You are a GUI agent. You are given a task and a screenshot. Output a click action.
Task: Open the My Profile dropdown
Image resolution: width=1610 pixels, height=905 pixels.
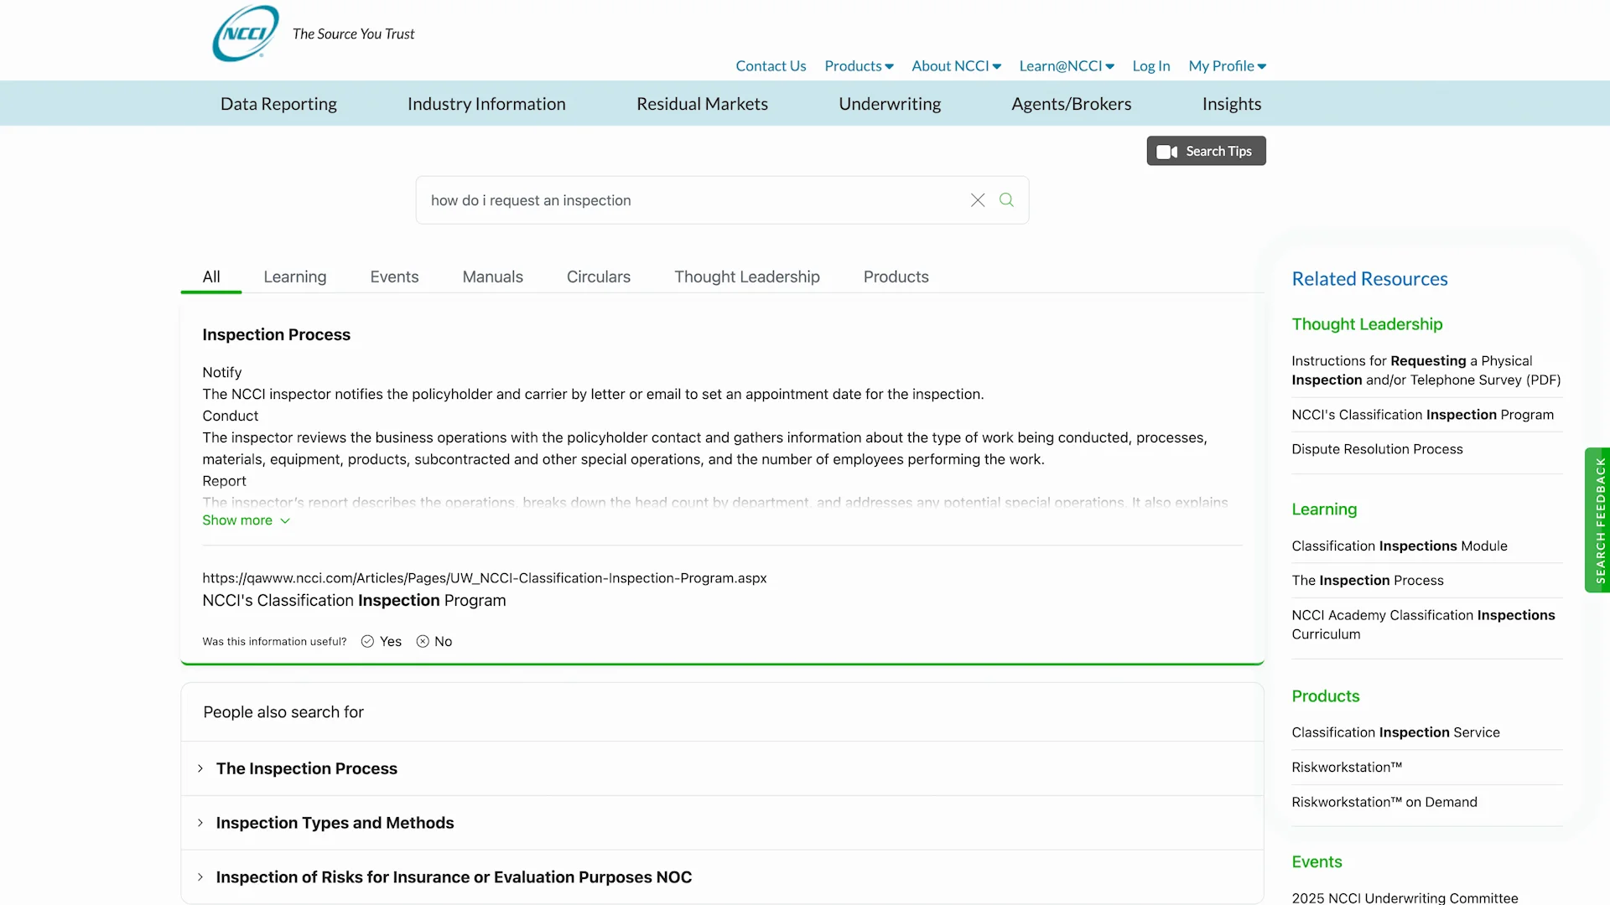coord(1227,66)
